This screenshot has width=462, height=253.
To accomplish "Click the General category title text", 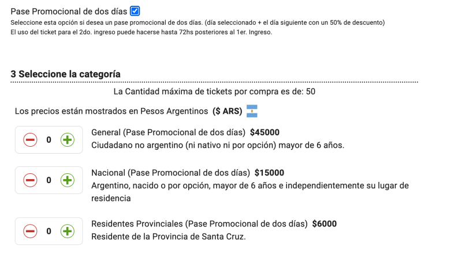I will click(x=169, y=132).
